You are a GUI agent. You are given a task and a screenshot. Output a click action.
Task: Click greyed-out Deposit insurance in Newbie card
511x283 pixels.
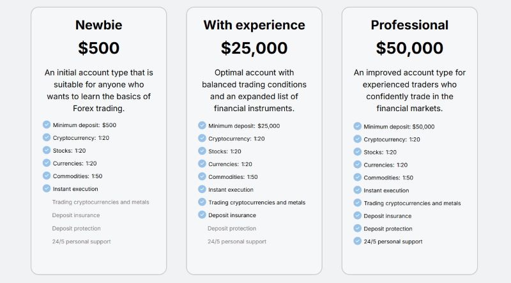click(77, 215)
